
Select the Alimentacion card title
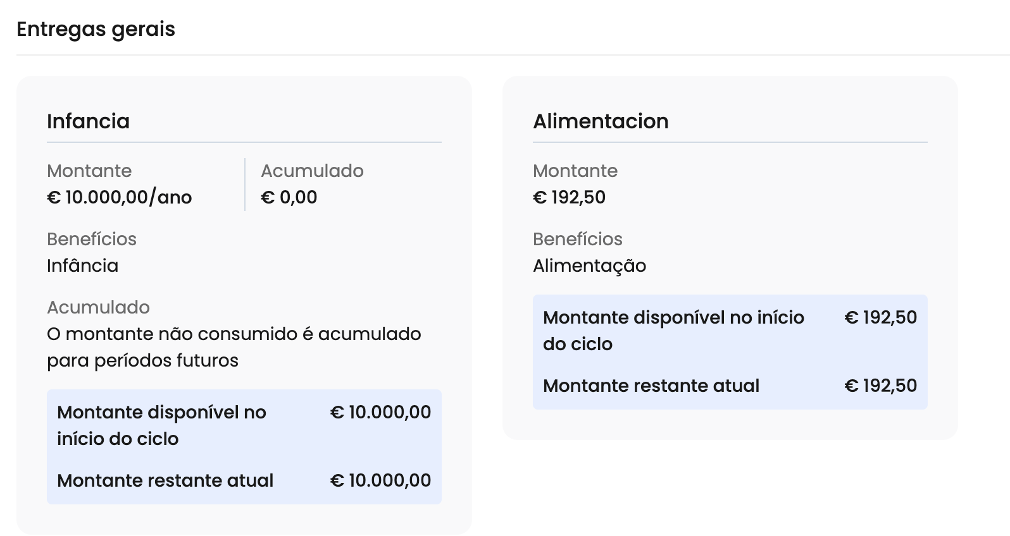tap(600, 121)
